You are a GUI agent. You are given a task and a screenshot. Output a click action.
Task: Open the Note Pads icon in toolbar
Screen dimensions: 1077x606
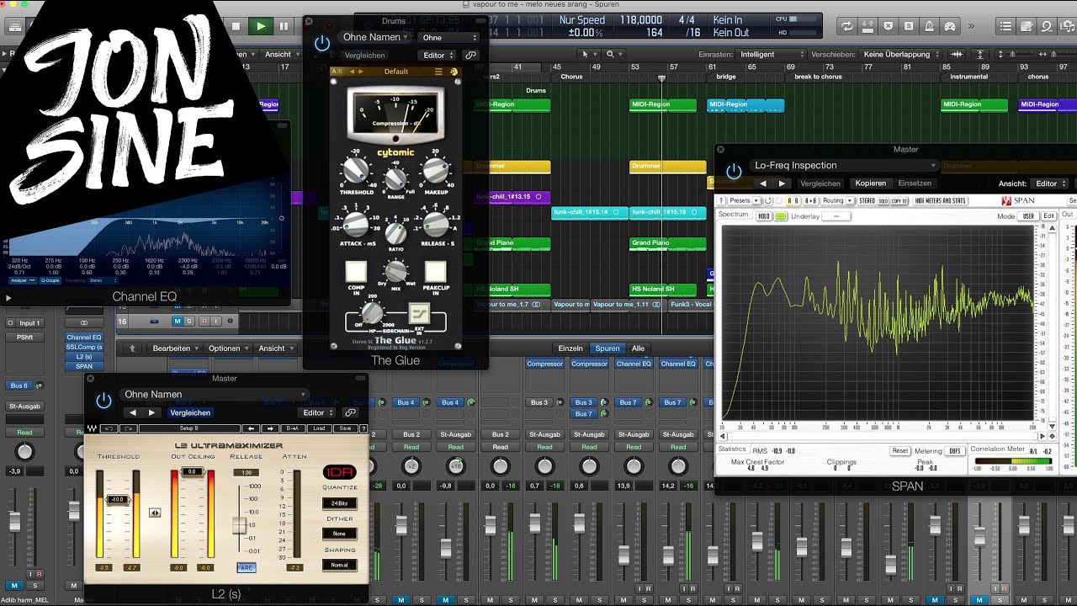tap(1027, 26)
